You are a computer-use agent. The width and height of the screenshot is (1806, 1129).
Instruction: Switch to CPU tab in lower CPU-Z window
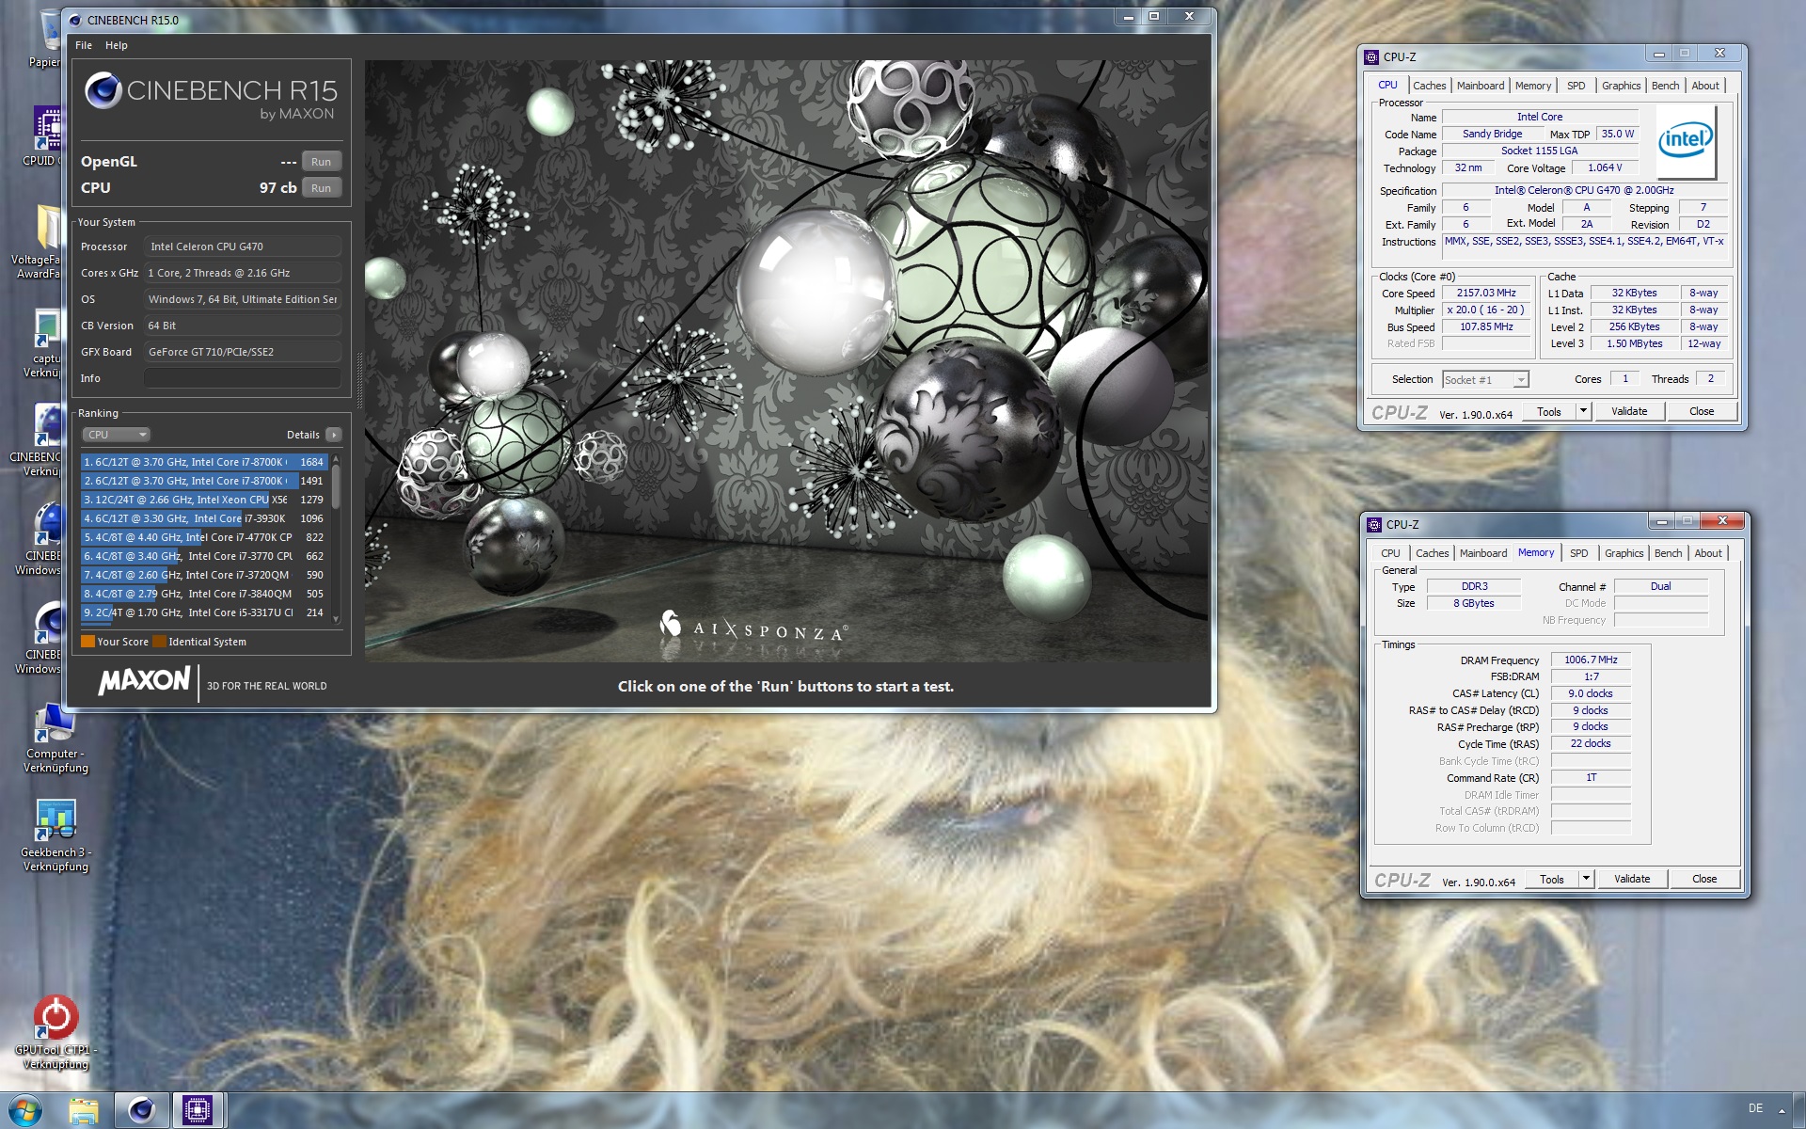1390,553
